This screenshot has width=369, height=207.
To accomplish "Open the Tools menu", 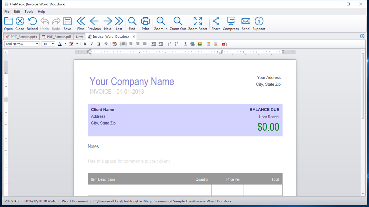I will click(29, 11).
